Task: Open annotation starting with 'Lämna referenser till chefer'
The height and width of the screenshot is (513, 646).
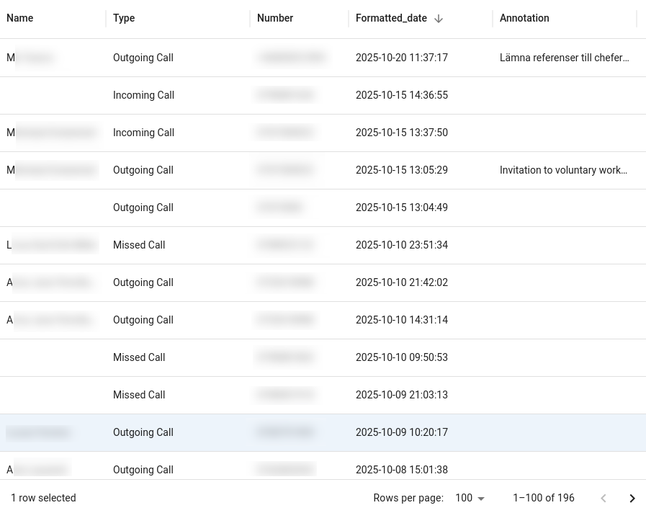Action: coord(565,58)
